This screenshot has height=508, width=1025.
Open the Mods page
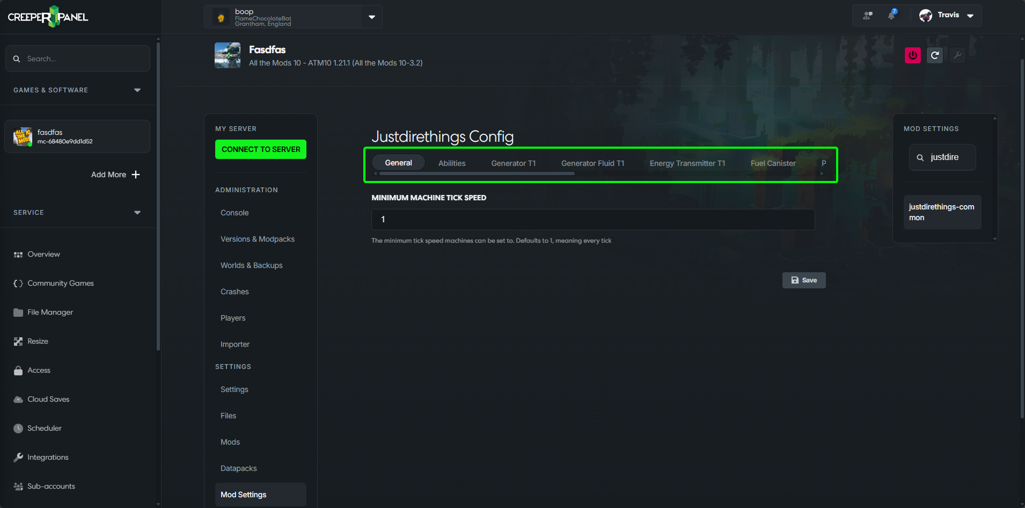(230, 442)
